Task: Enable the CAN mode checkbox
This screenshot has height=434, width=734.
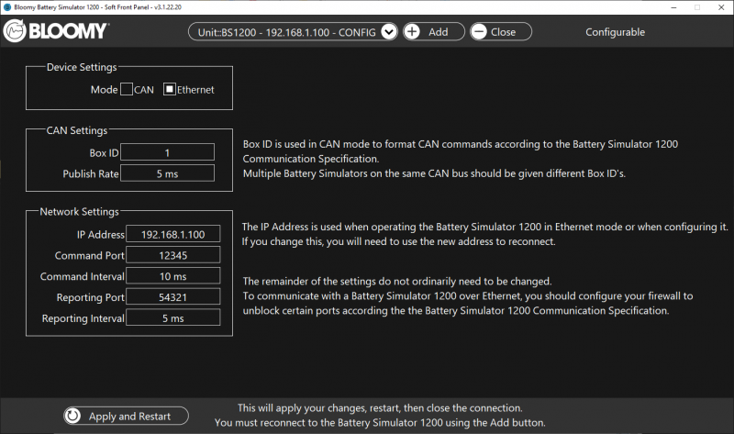Action: tap(127, 89)
